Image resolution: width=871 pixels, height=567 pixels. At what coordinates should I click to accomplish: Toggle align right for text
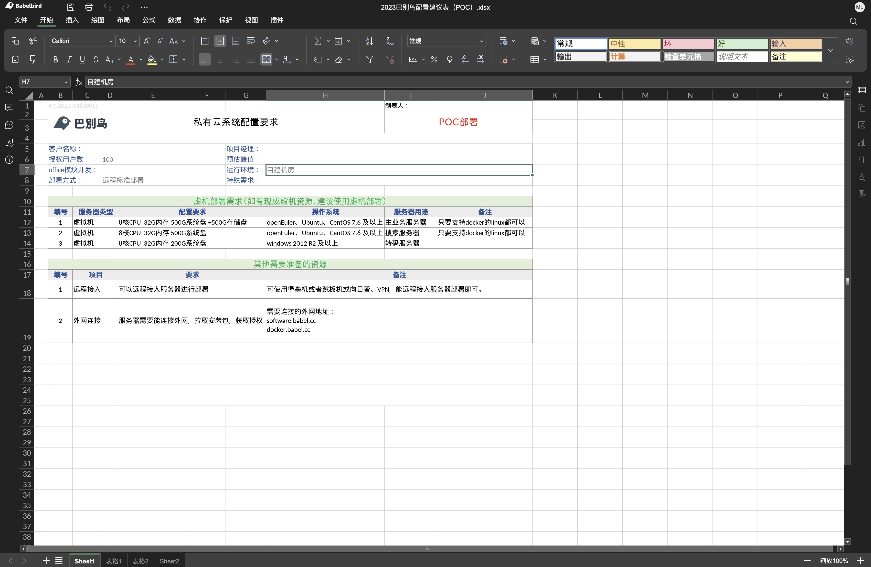(x=236, y=59)
